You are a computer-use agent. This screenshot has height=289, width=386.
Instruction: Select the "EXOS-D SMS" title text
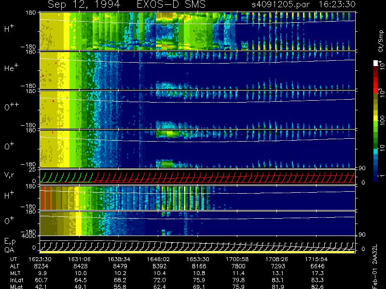point(171,4)
